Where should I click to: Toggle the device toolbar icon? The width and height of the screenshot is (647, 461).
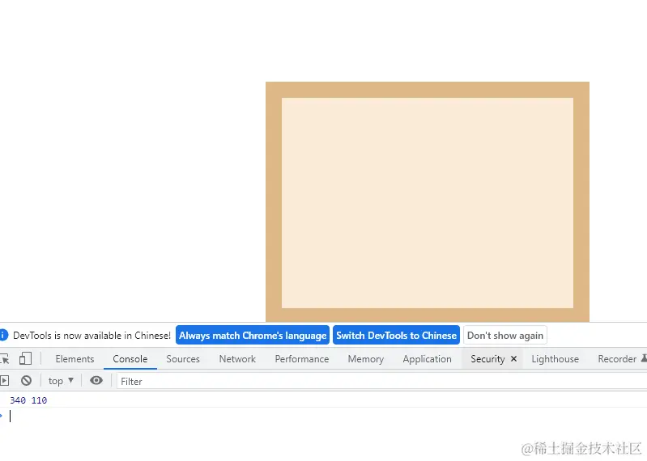(25, 359)
